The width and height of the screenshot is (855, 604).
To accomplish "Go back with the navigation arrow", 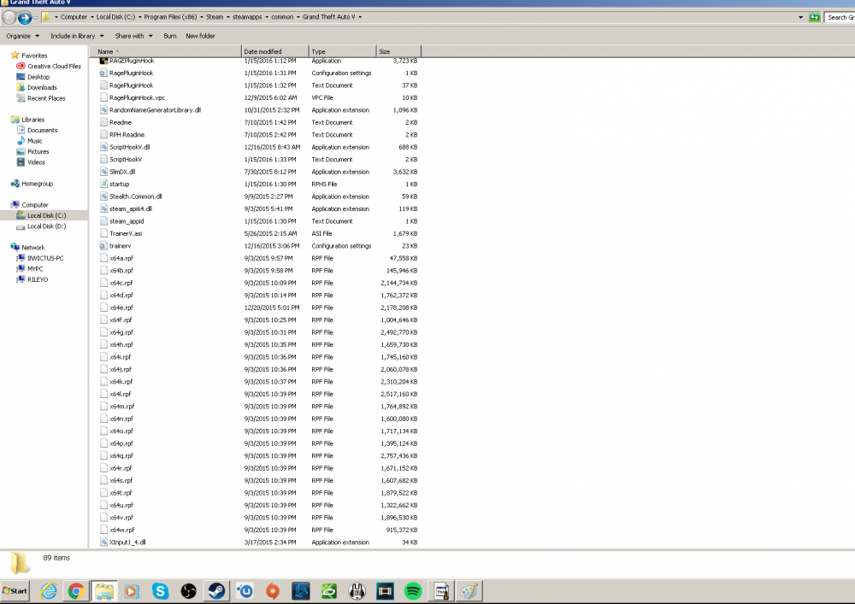I will tap(9, 17).
